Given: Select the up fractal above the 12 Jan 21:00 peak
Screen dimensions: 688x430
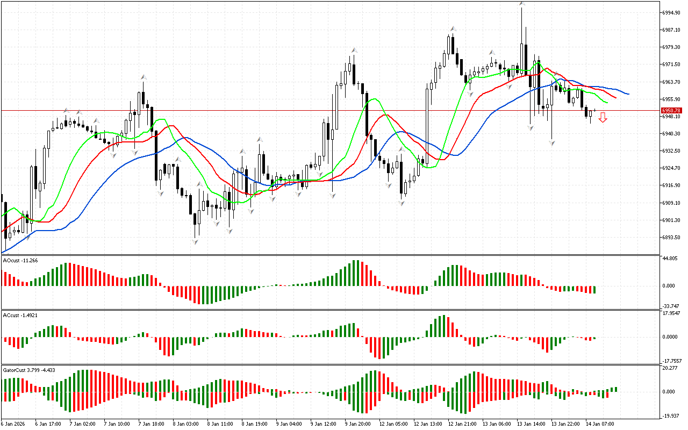Looking at the screenshot, I should [453, 28].
